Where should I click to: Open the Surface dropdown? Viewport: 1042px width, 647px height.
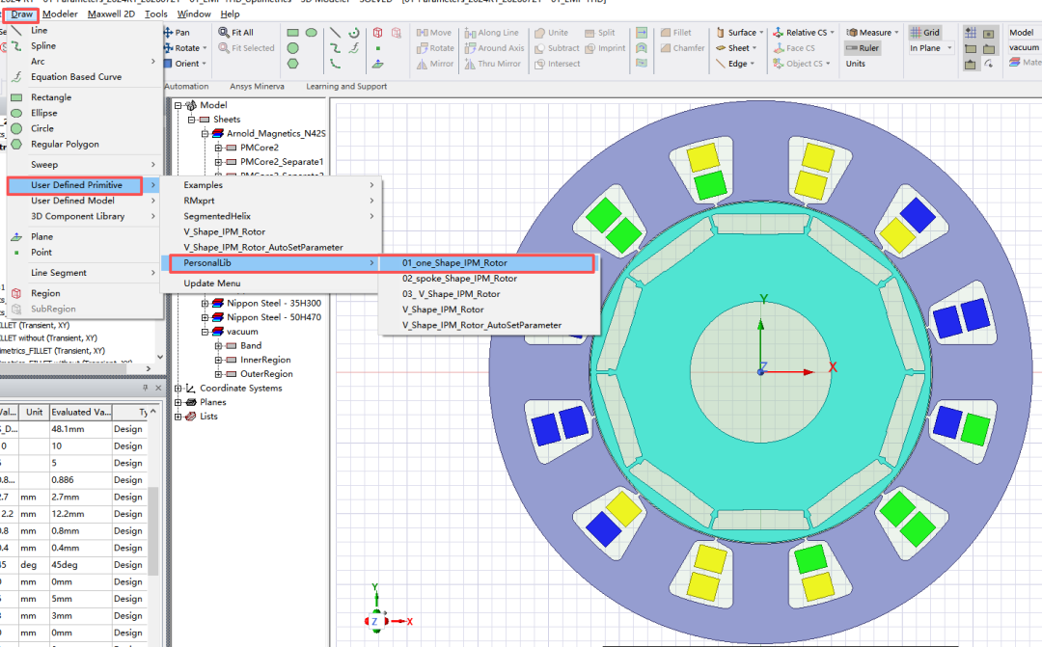point(739,32)
